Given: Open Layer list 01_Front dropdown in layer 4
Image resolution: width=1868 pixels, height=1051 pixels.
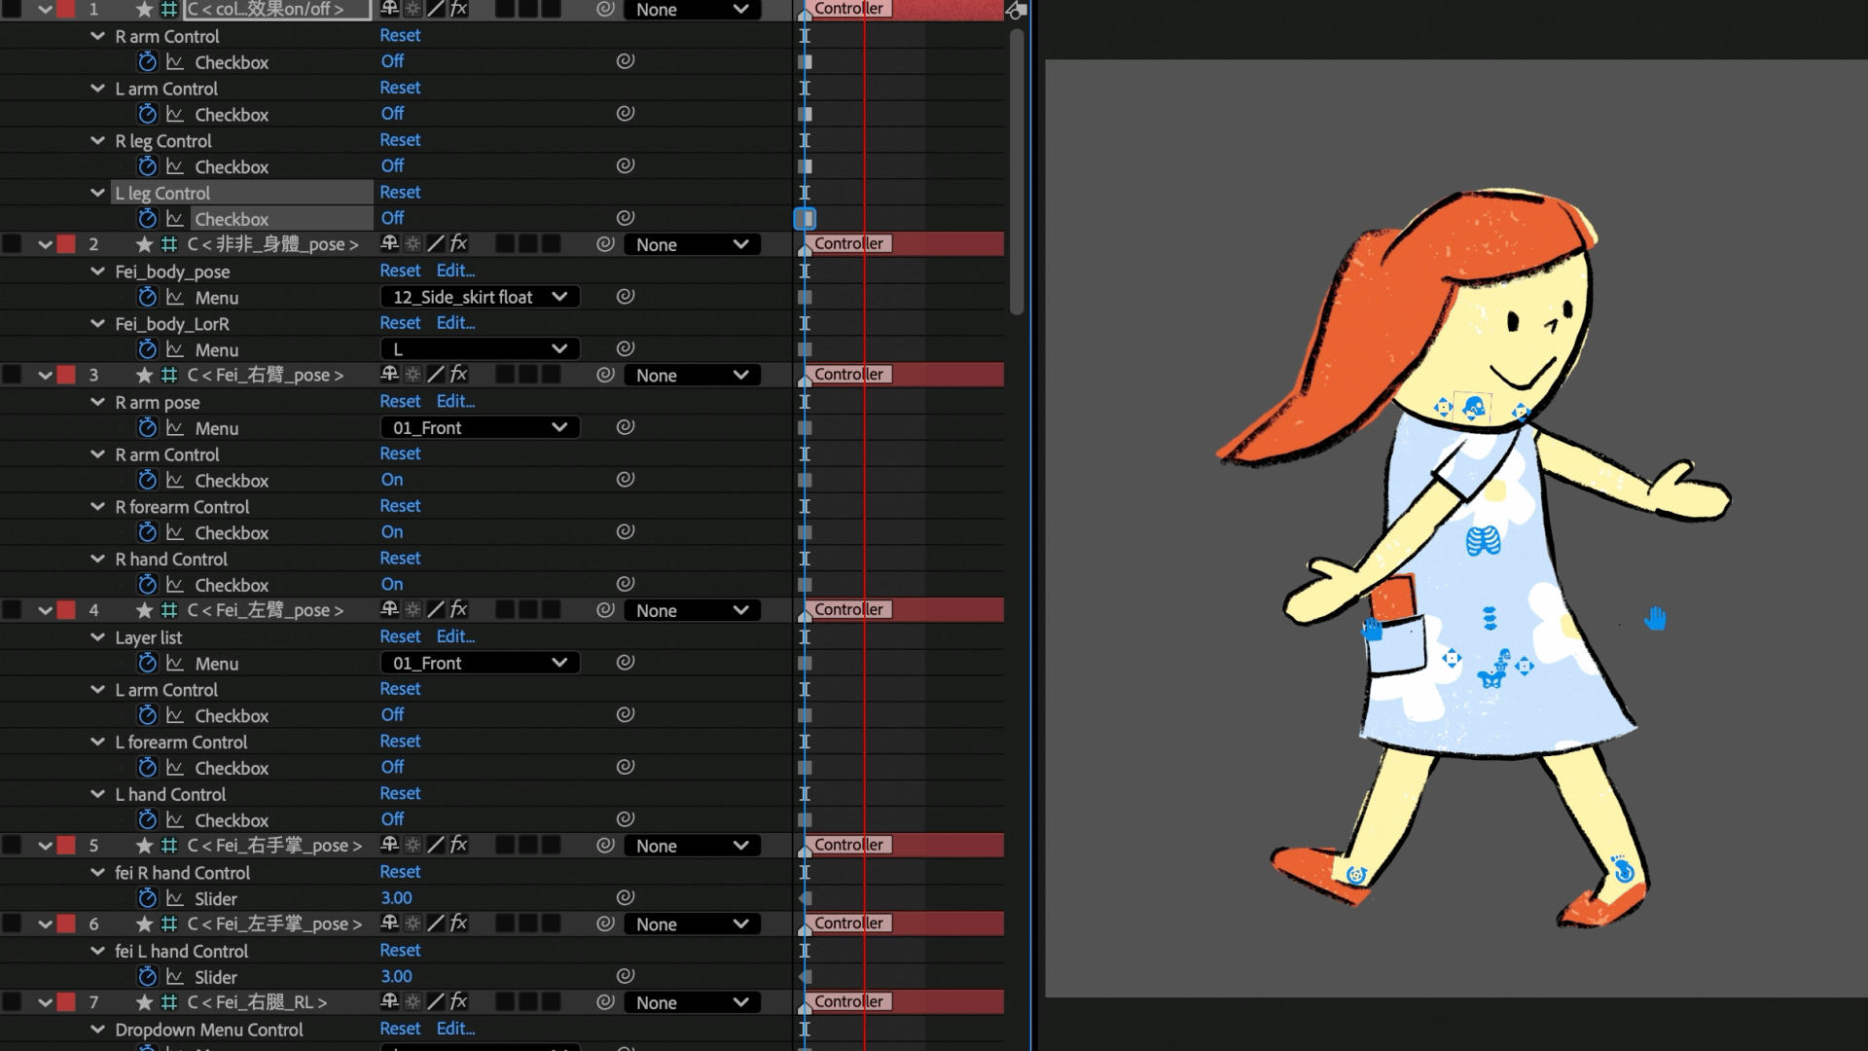Looking at the screenshot, I should pos(480,663).
